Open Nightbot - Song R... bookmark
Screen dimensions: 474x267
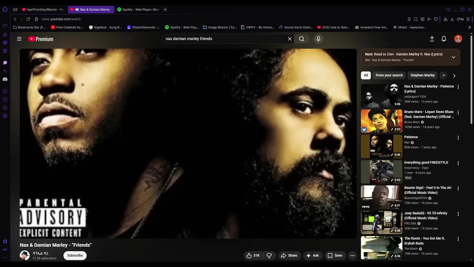106,27
